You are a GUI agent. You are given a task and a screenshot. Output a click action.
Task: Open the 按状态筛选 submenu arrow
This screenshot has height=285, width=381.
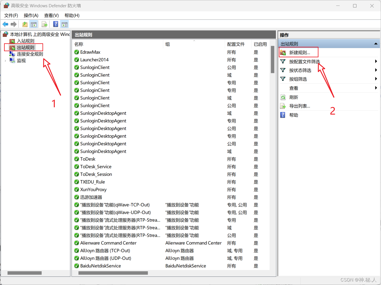point(376,70)
